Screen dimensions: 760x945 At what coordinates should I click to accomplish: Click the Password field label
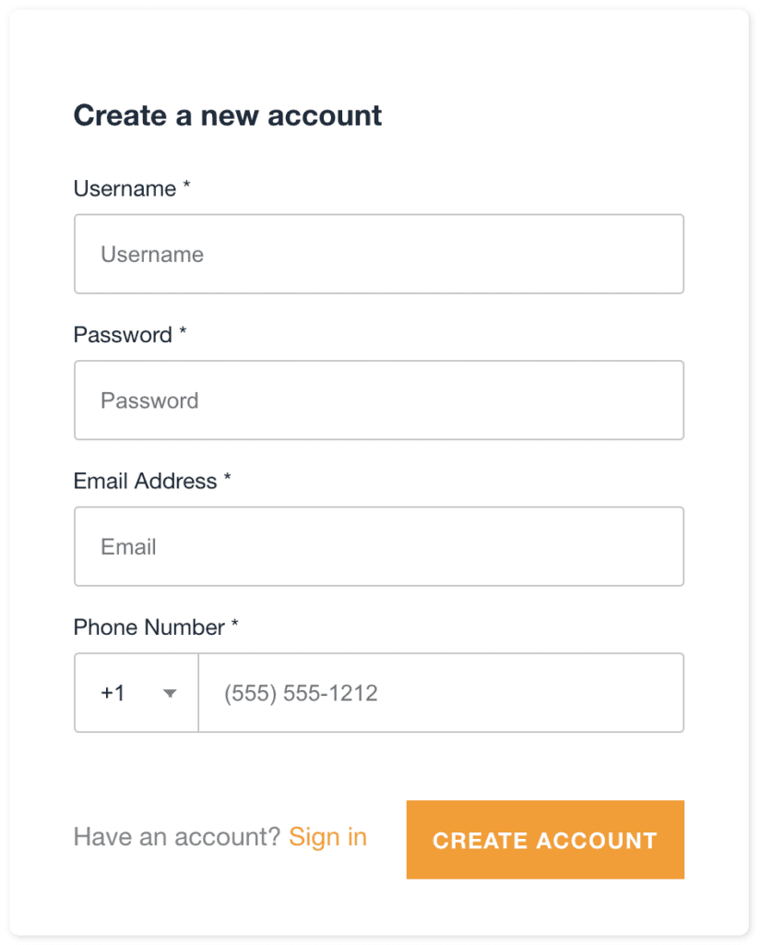(x=123, y=335)
